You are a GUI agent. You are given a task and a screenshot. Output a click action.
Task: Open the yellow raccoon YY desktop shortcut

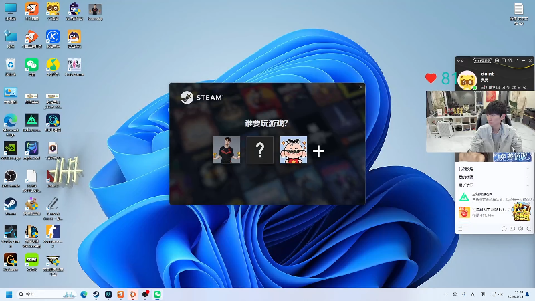(x=53, y=11)
